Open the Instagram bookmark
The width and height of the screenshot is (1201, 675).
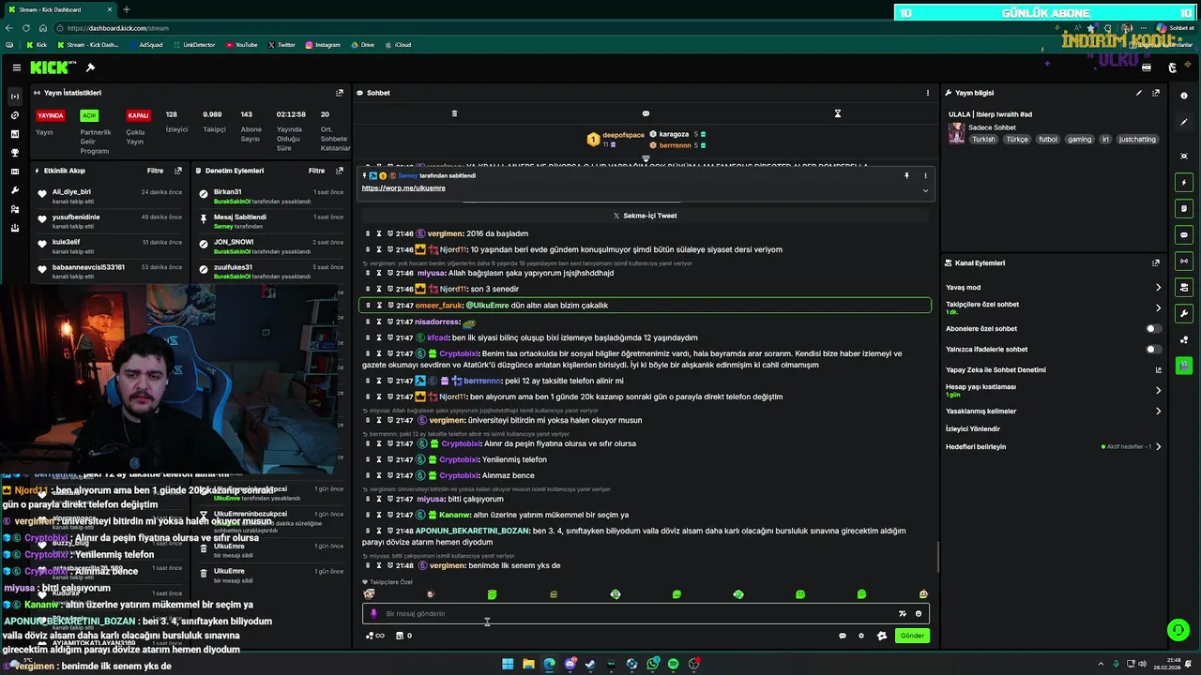pyautogui.click(x=323, y=45)
